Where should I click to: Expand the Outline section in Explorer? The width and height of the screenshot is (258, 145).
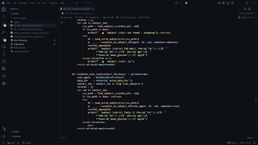tap(11, 132)
